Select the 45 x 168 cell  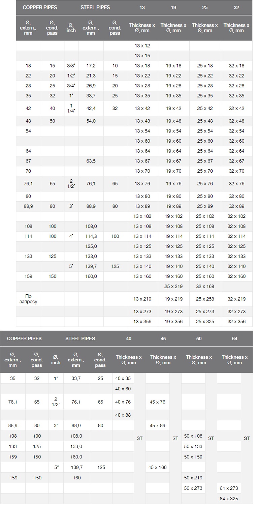[157, 467]
